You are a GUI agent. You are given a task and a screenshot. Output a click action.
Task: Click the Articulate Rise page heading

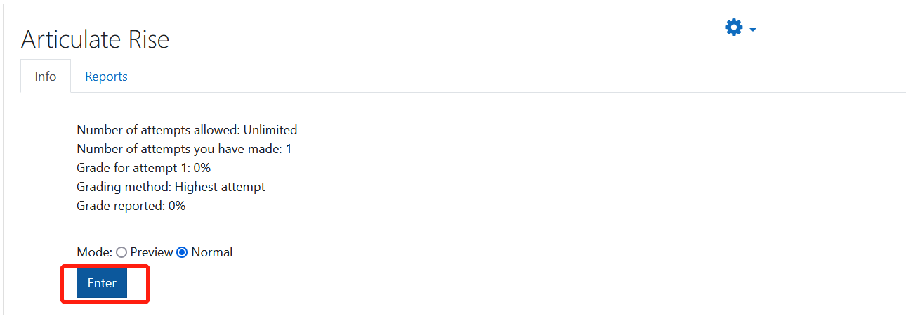tap(96, 39)
